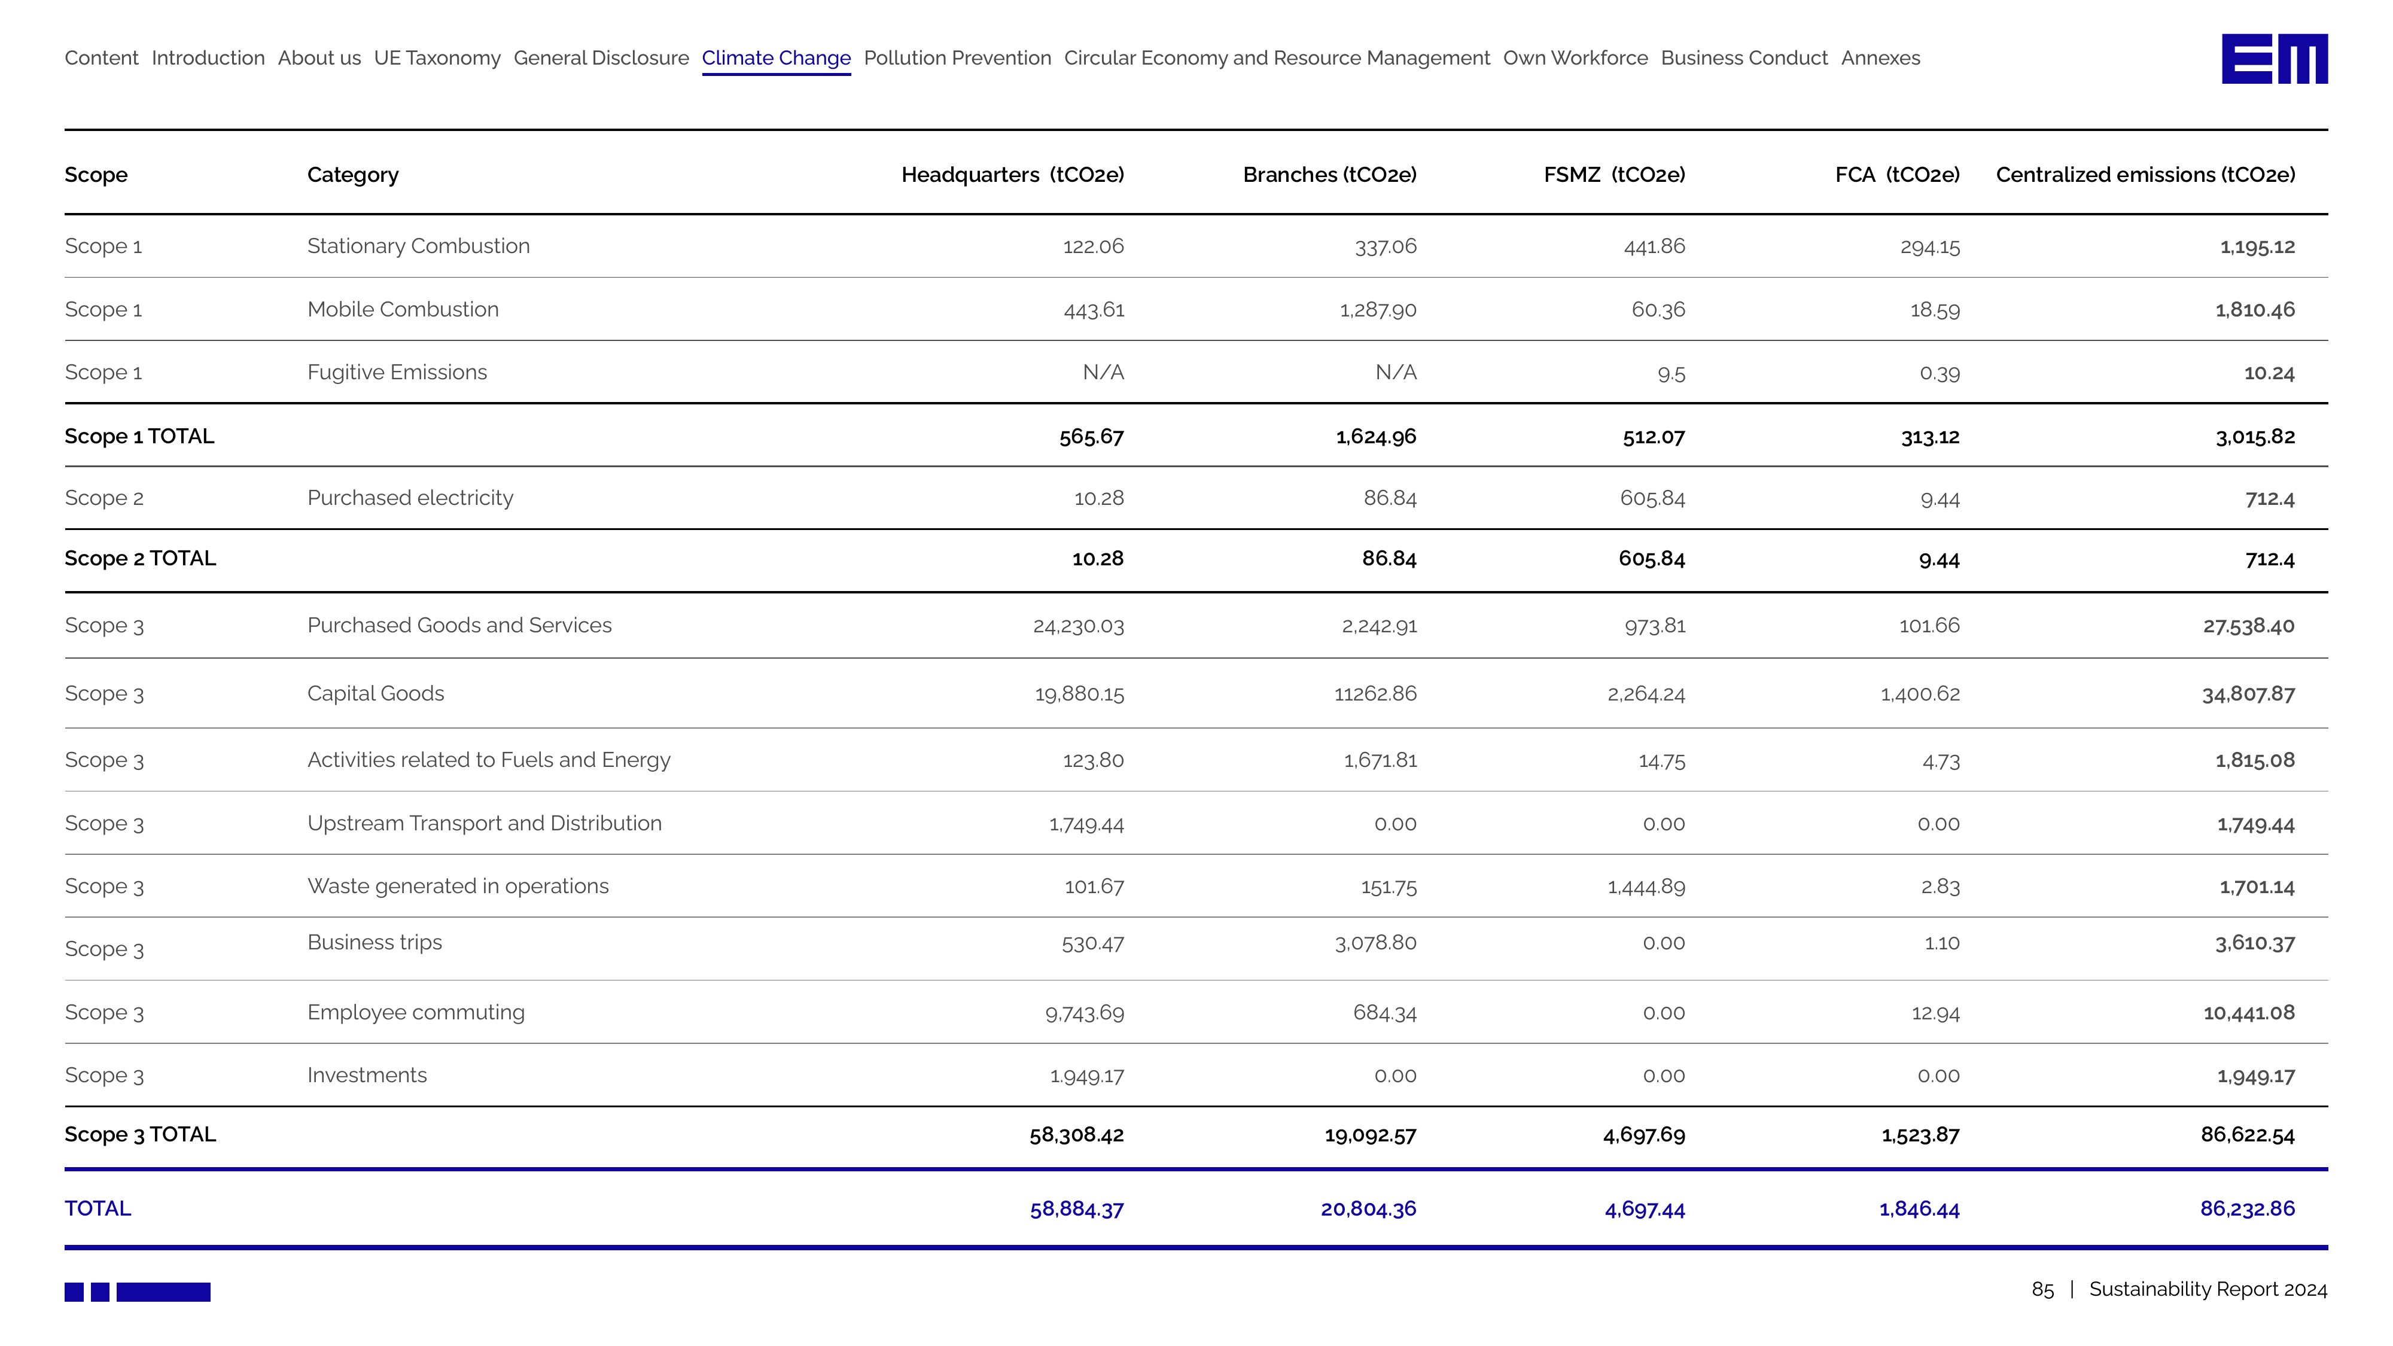Click the Branches (tCO2e) column header

[x=1329, y=175]
